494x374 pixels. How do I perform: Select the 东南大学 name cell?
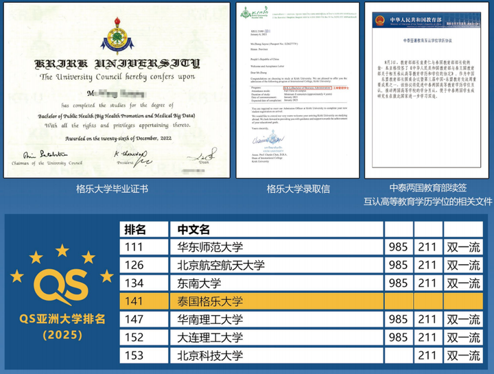[x=277, y=283]
